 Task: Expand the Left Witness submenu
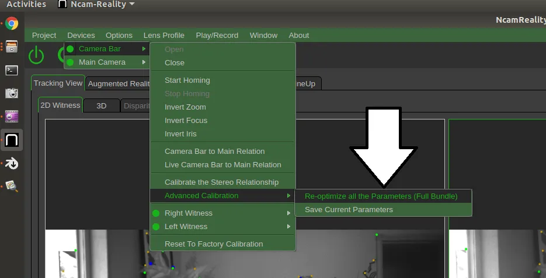pos(223,227)
